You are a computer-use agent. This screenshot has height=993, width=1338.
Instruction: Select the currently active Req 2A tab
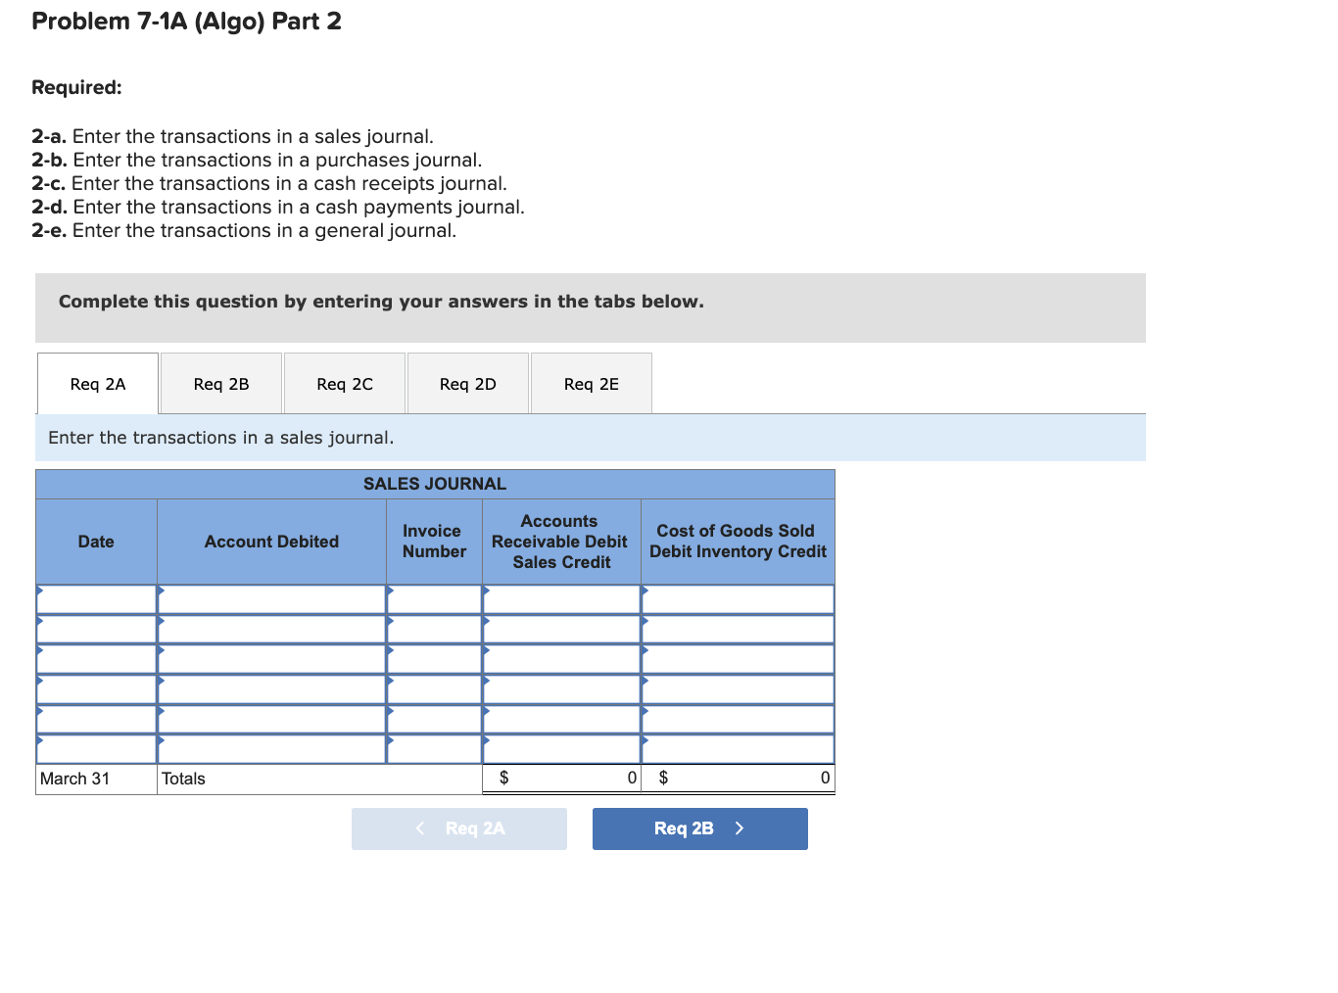(97, 383)
